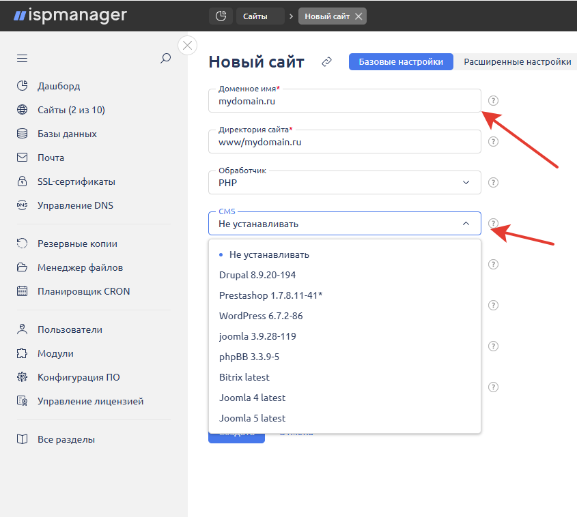Open Резервные копии section

pyautogui.click(x=77, y=243)
